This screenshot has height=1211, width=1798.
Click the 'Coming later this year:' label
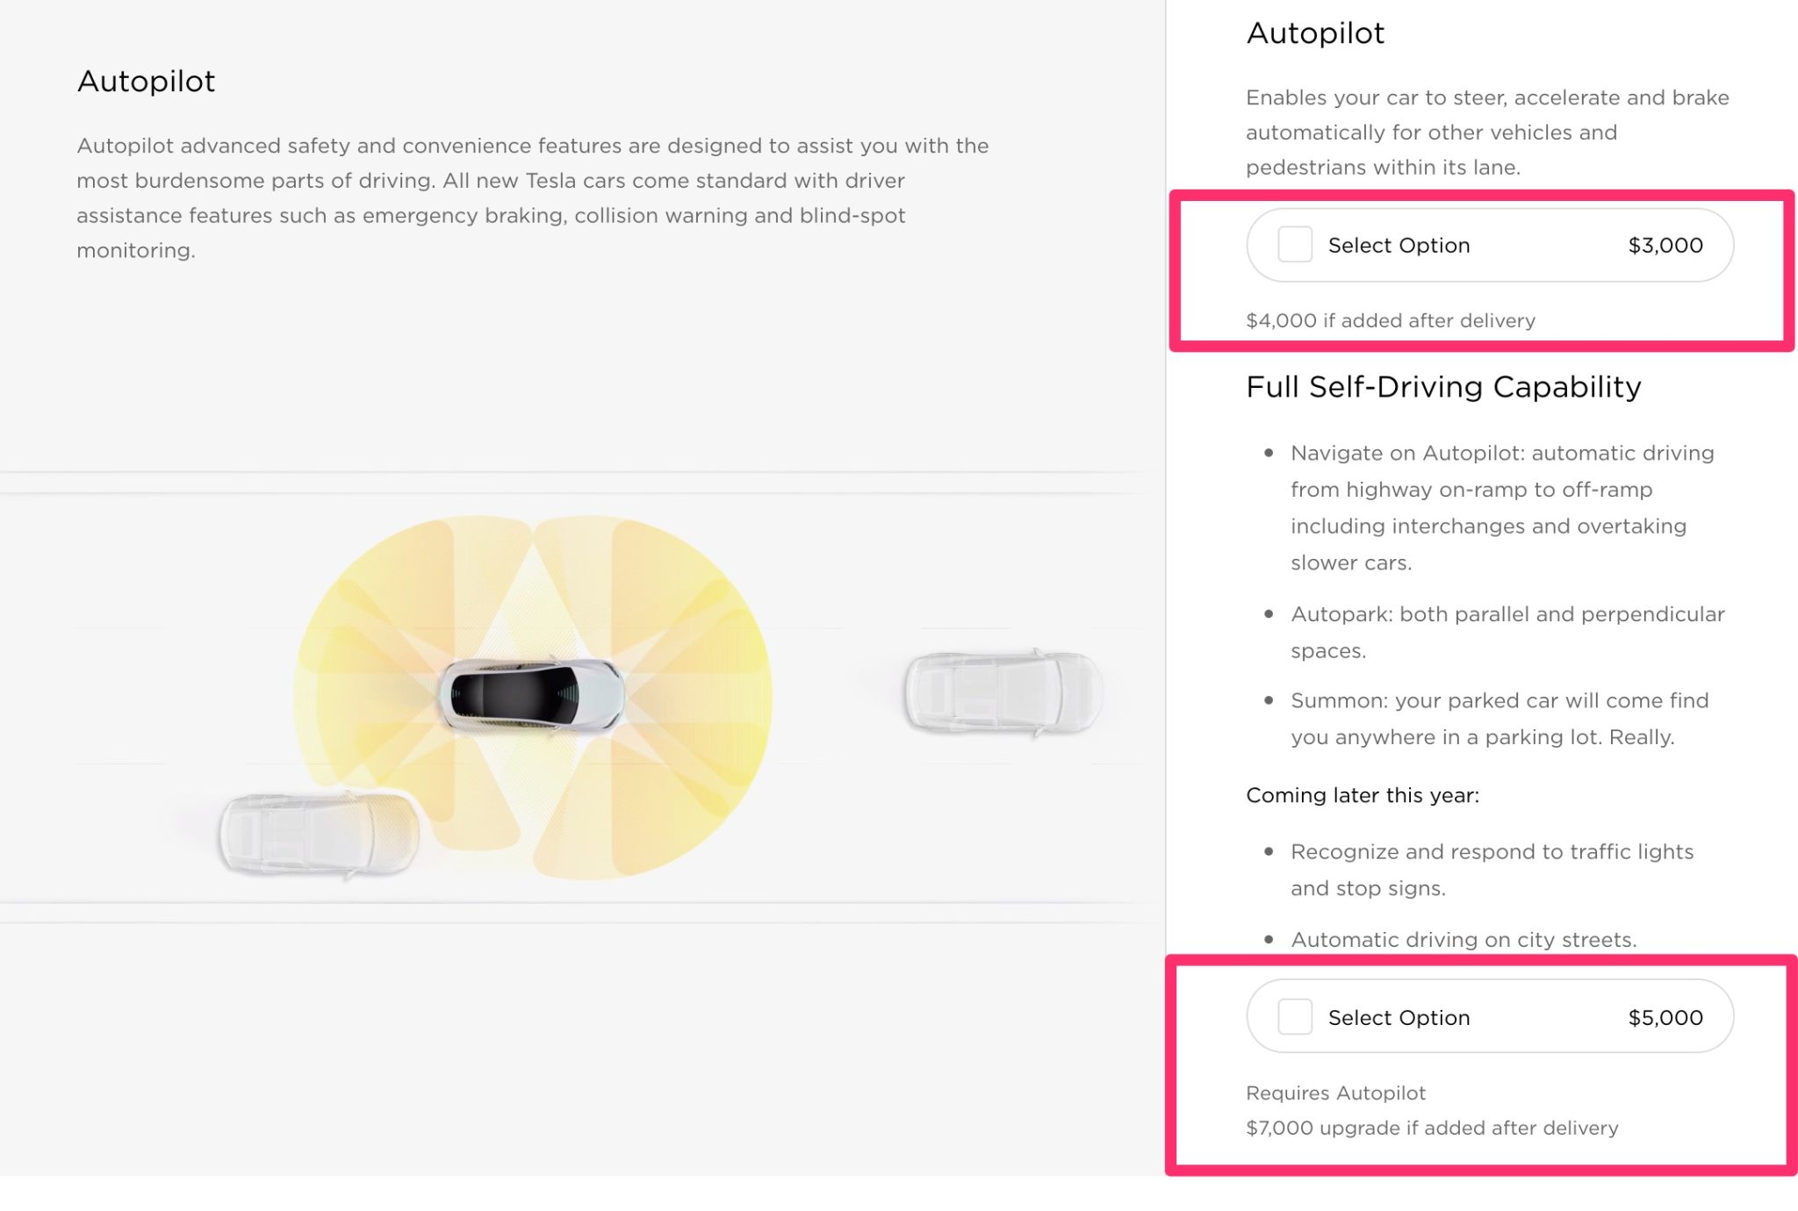coord(1362,795)
